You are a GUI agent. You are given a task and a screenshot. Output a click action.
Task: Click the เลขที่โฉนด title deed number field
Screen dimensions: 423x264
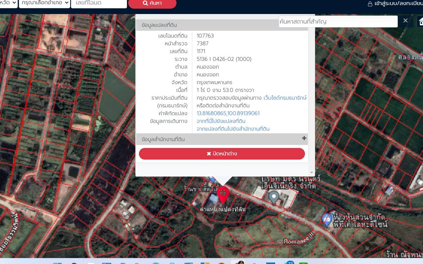click(99, 3)
